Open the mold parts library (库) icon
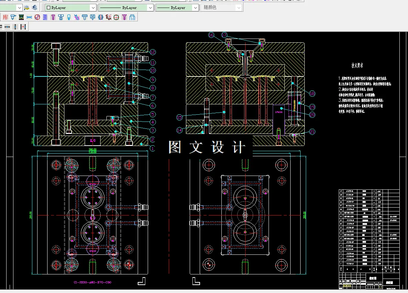The image size is (408, 293). pos(6,17)
